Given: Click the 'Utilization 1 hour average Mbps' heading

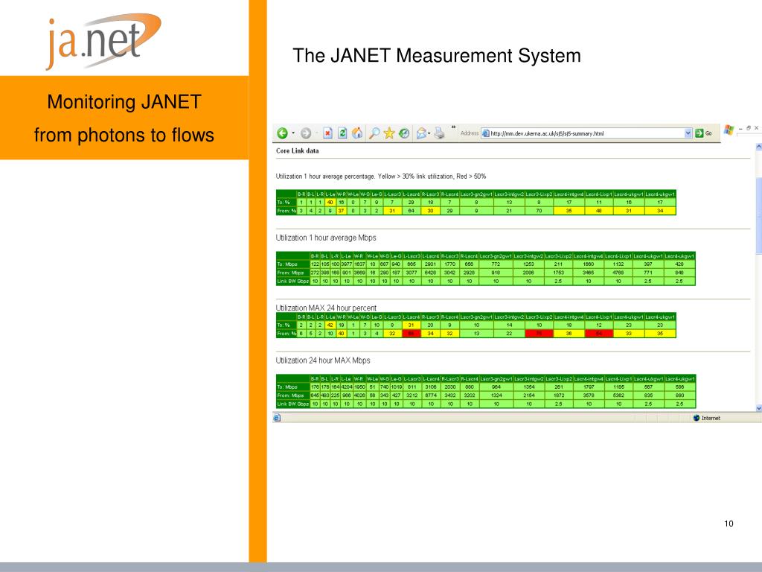Looking at the screenshot, I should [326, 238].
